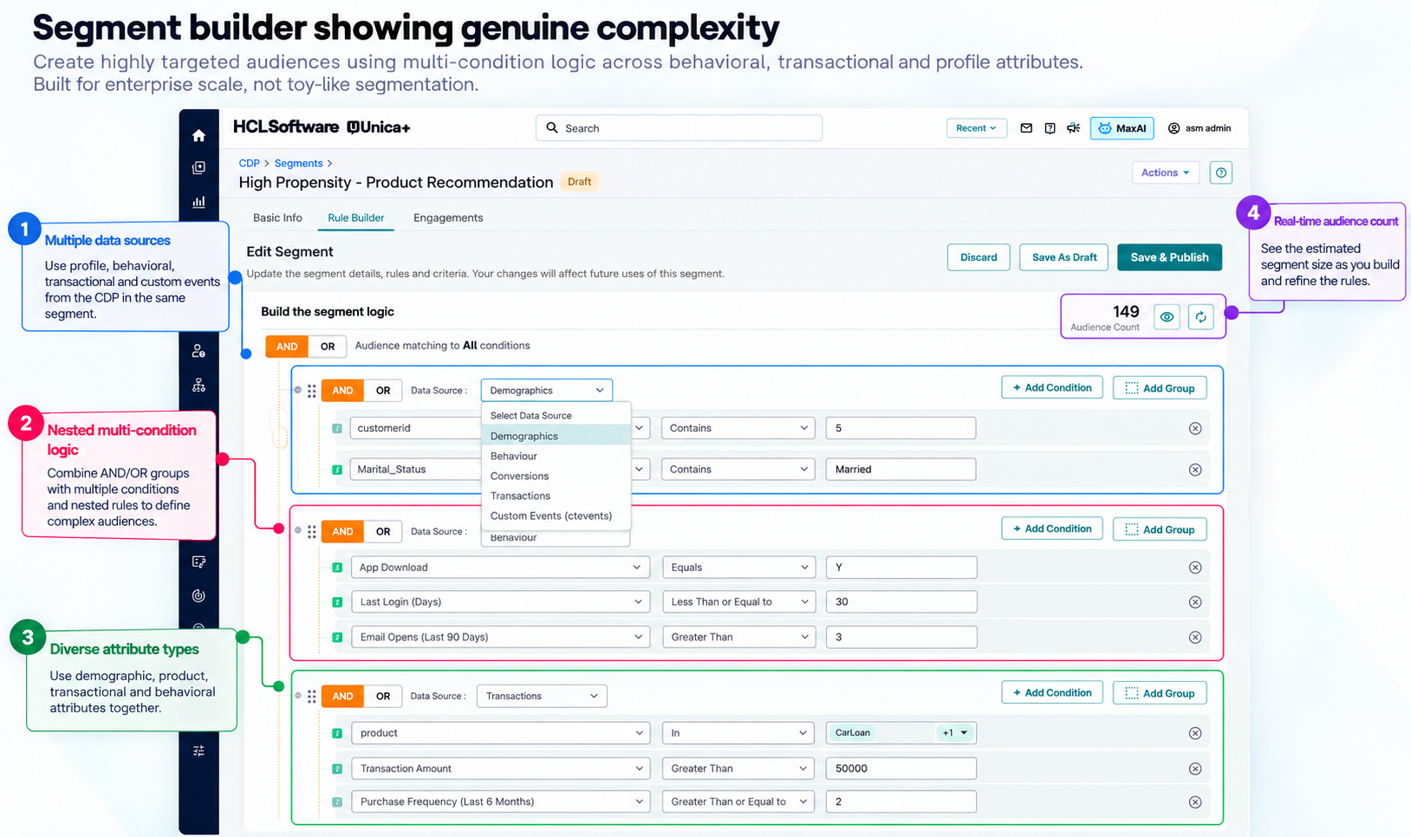Select AND in the Behaviour group

[342, 531]
